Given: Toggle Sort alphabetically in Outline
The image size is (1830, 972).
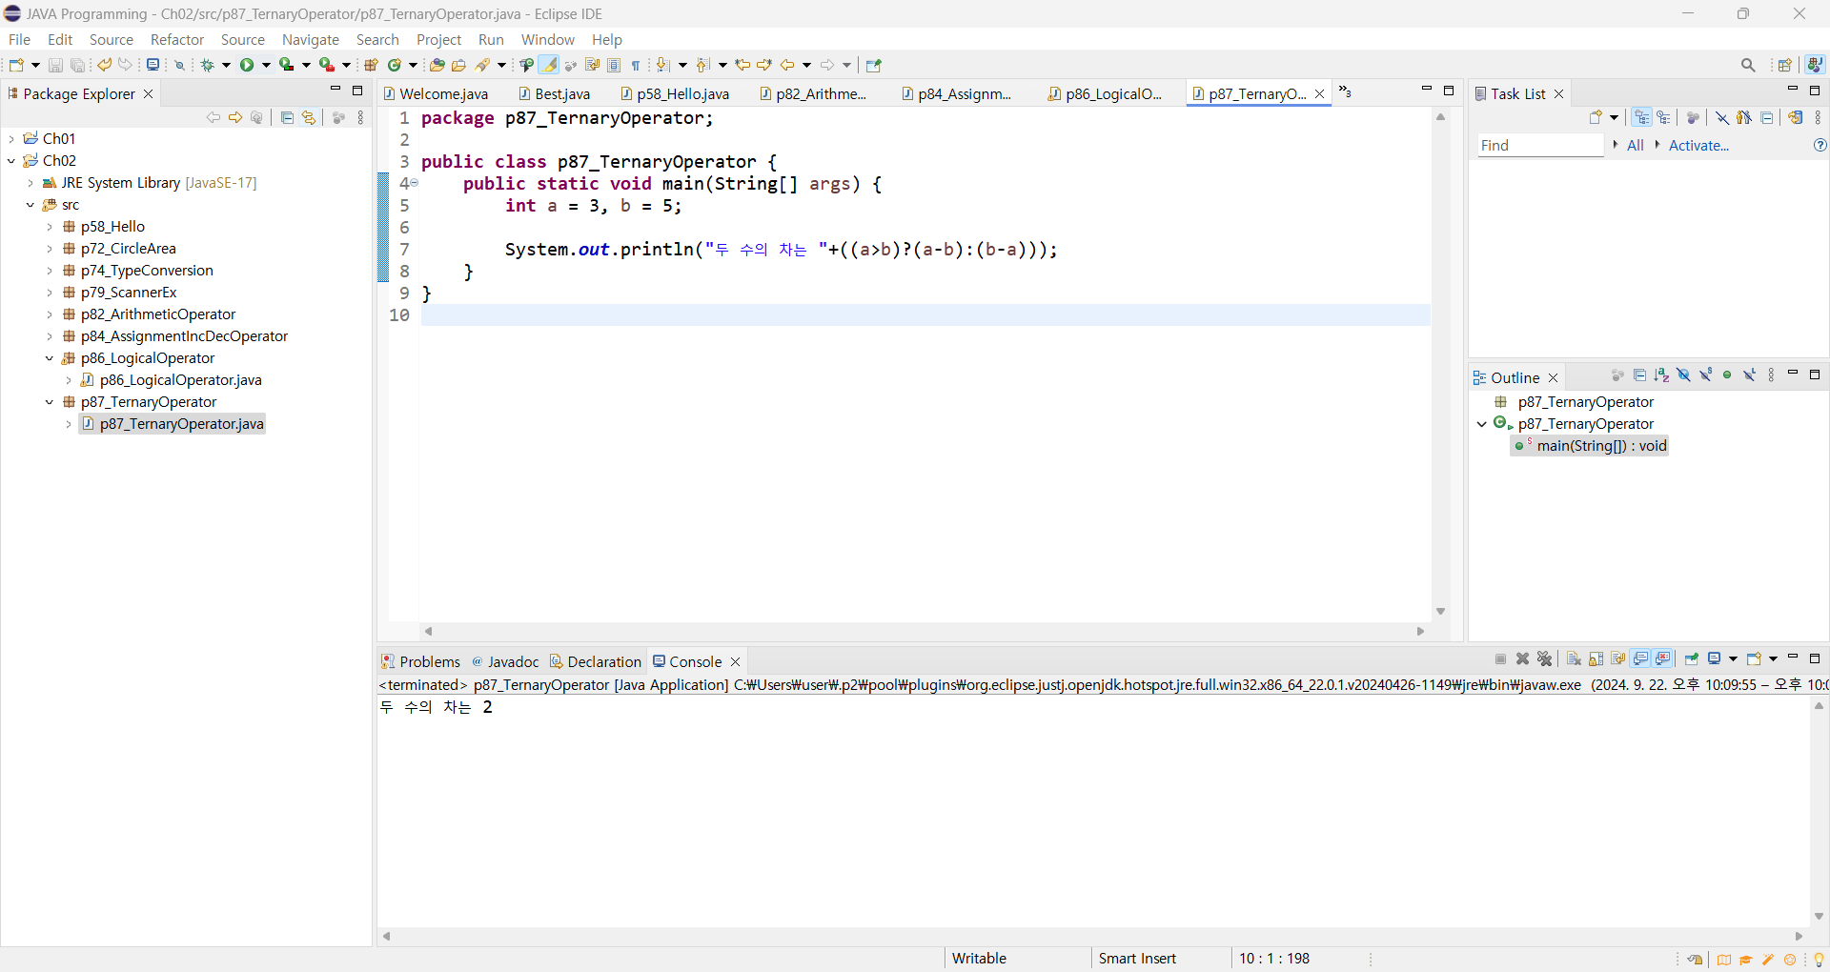Looking at the screenshot, I should tap(1661, 375).
